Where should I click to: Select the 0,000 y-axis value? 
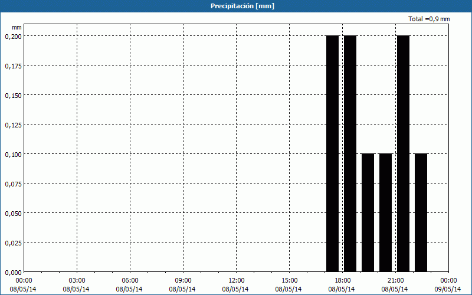coord(13,273)
